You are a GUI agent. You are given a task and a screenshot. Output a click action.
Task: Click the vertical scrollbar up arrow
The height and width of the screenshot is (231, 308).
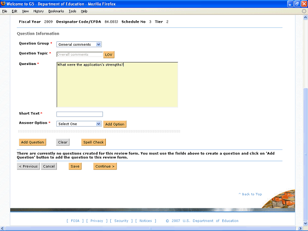(x=306, y=17)
